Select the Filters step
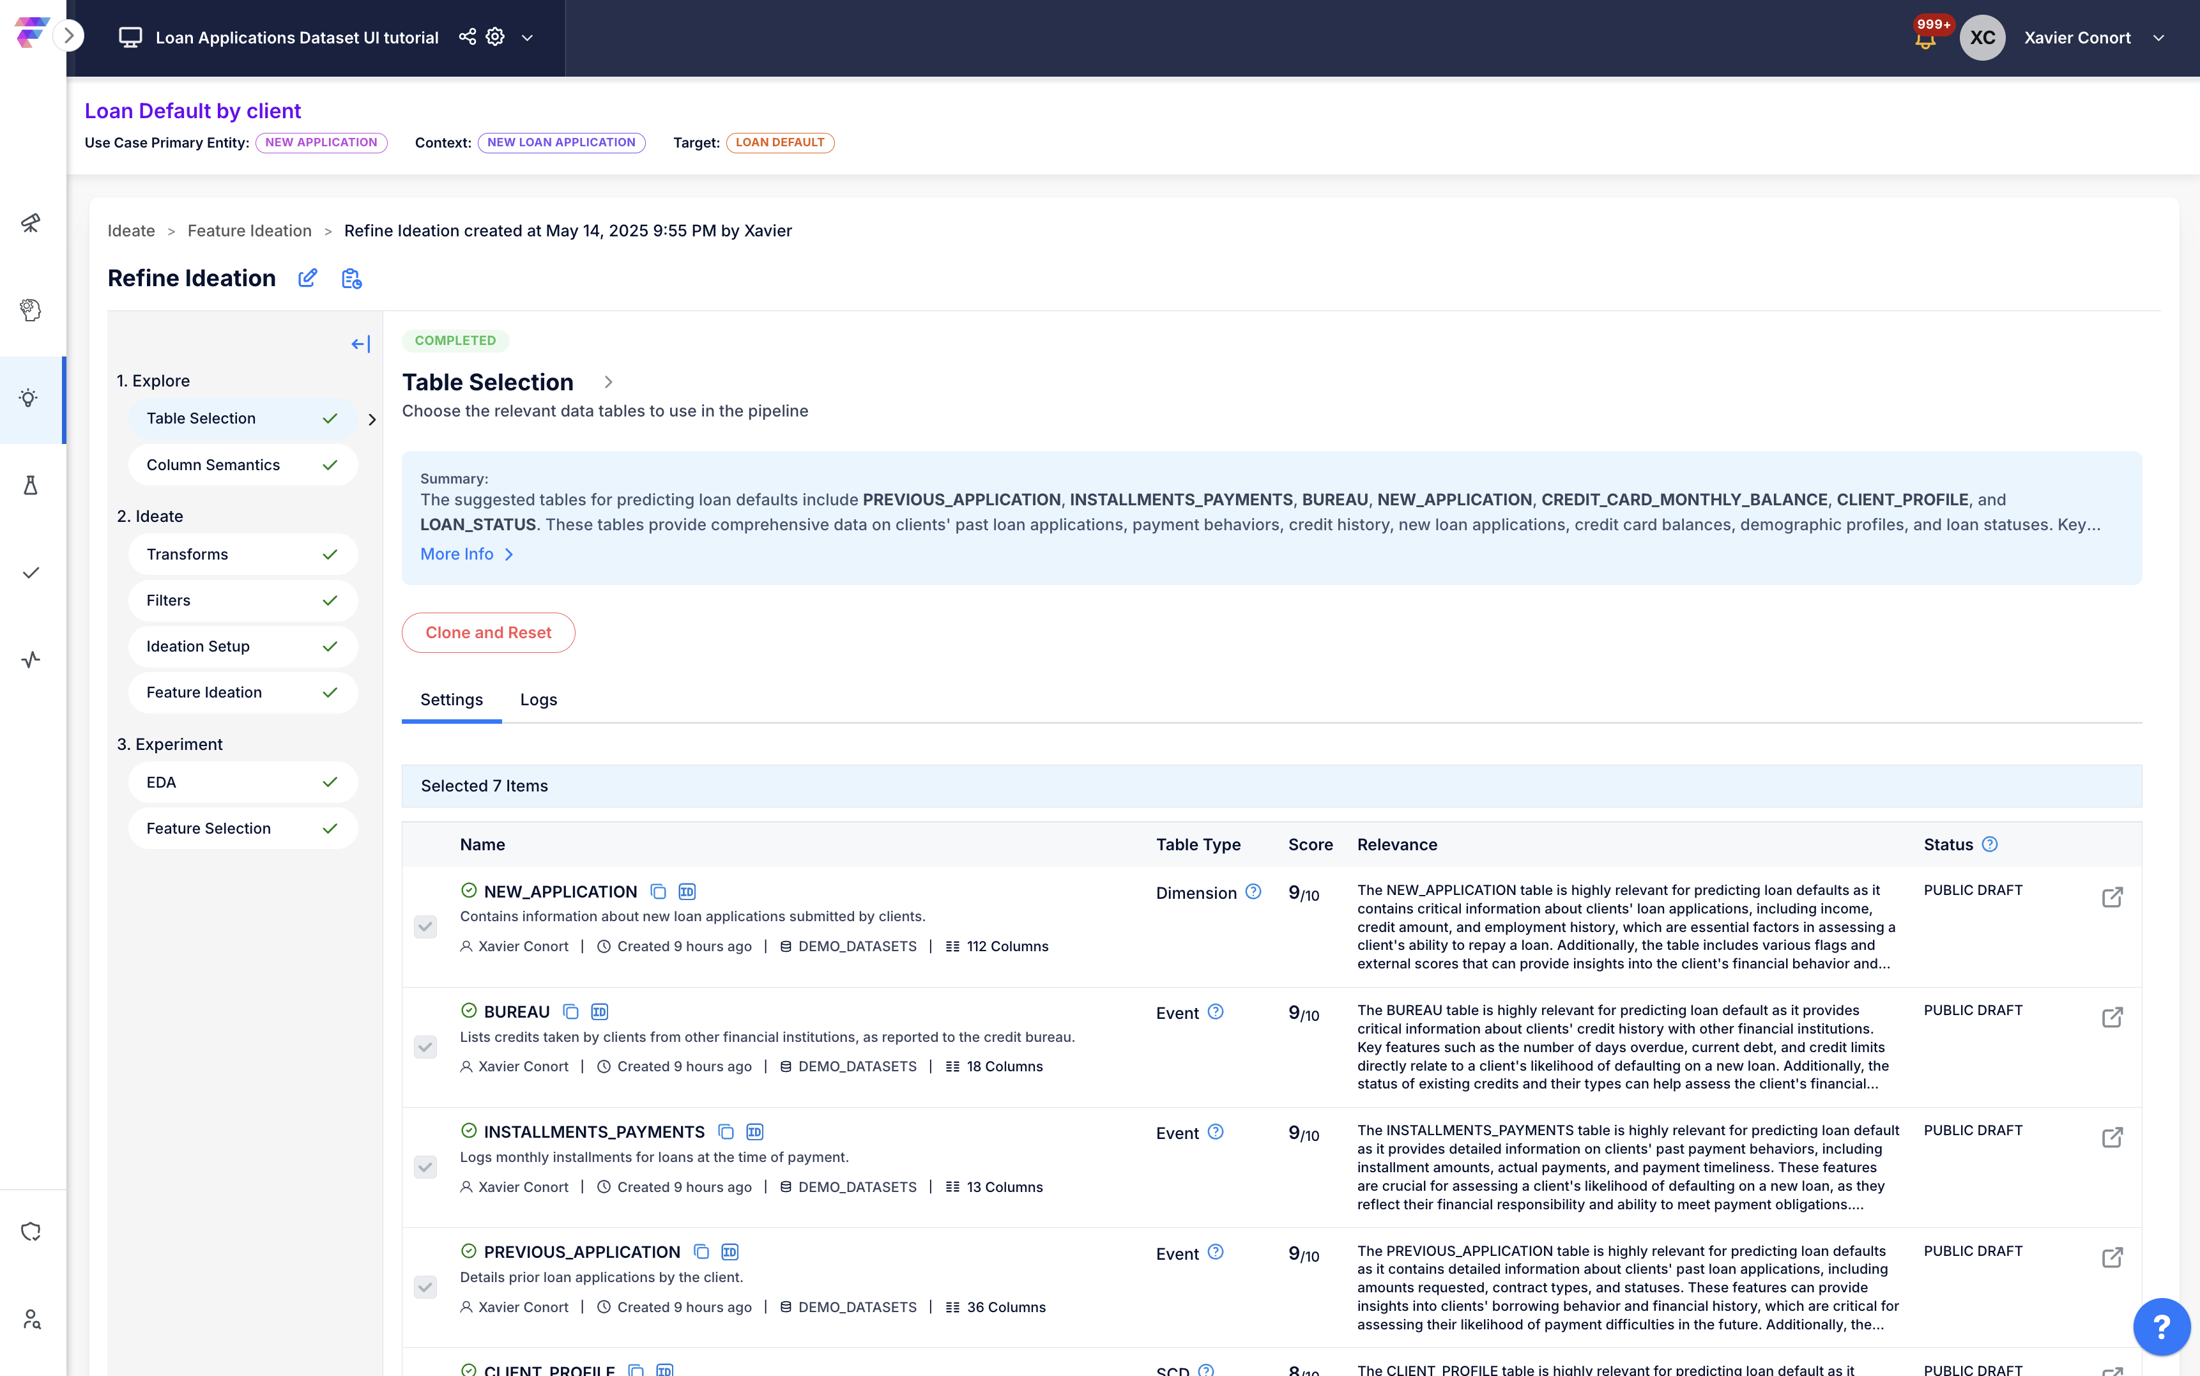This screenshot has height=1376, width=2200. point(243,600)
